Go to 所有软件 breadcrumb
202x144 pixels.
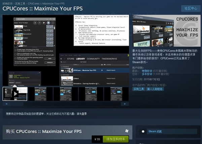tap(8, 2)
